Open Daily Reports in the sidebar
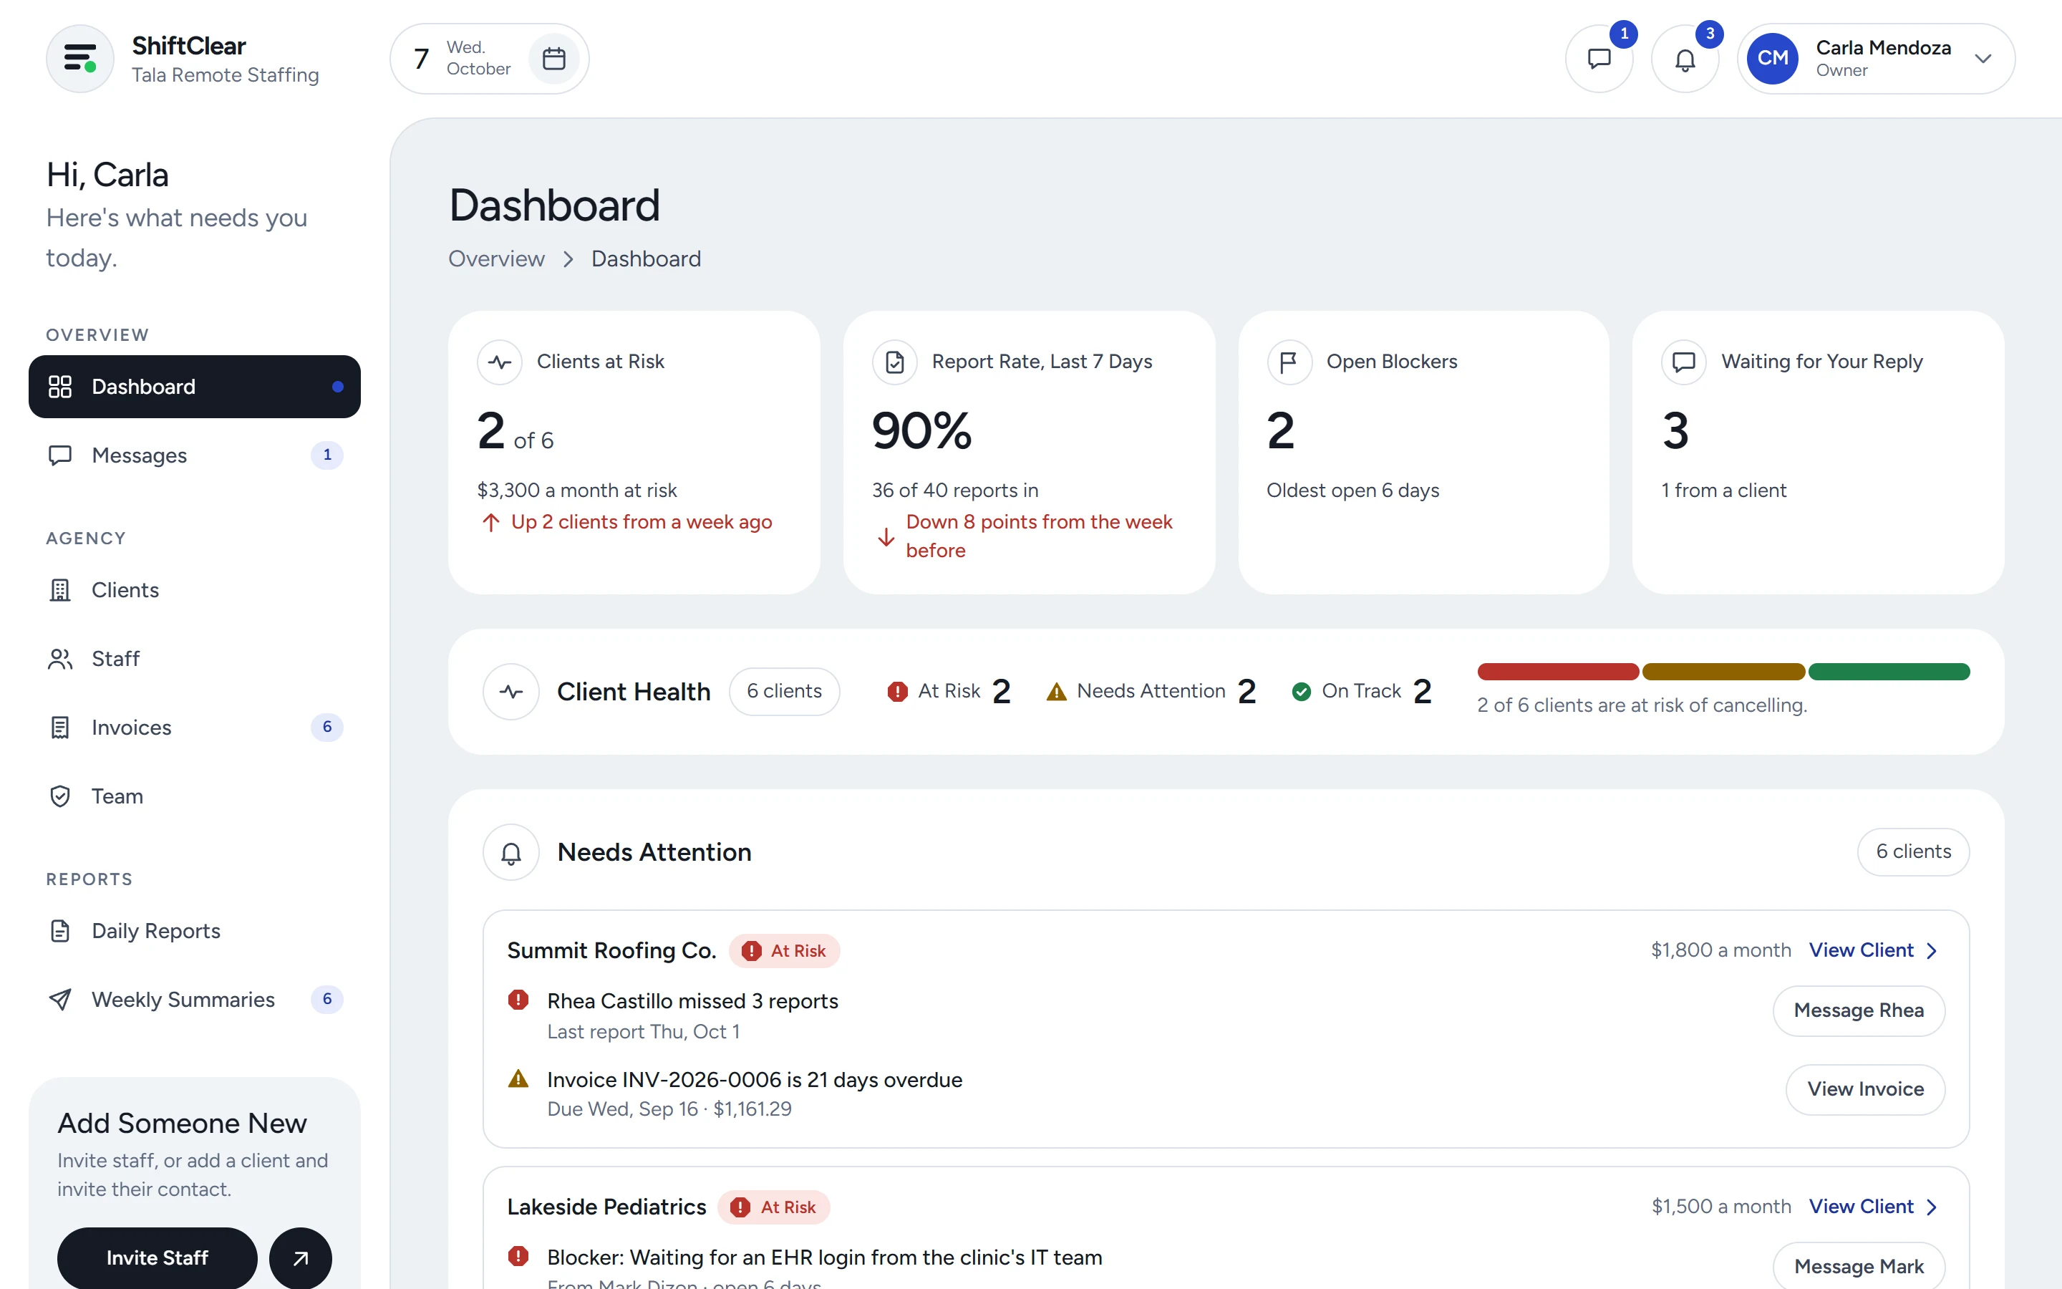Screen dimensions: 2062x1289 (x=194, y=931)
